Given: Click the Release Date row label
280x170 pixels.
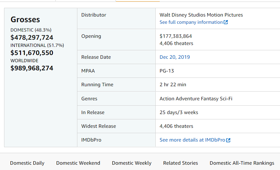Looking at the screenshot, I should click(x=96, y=57).
